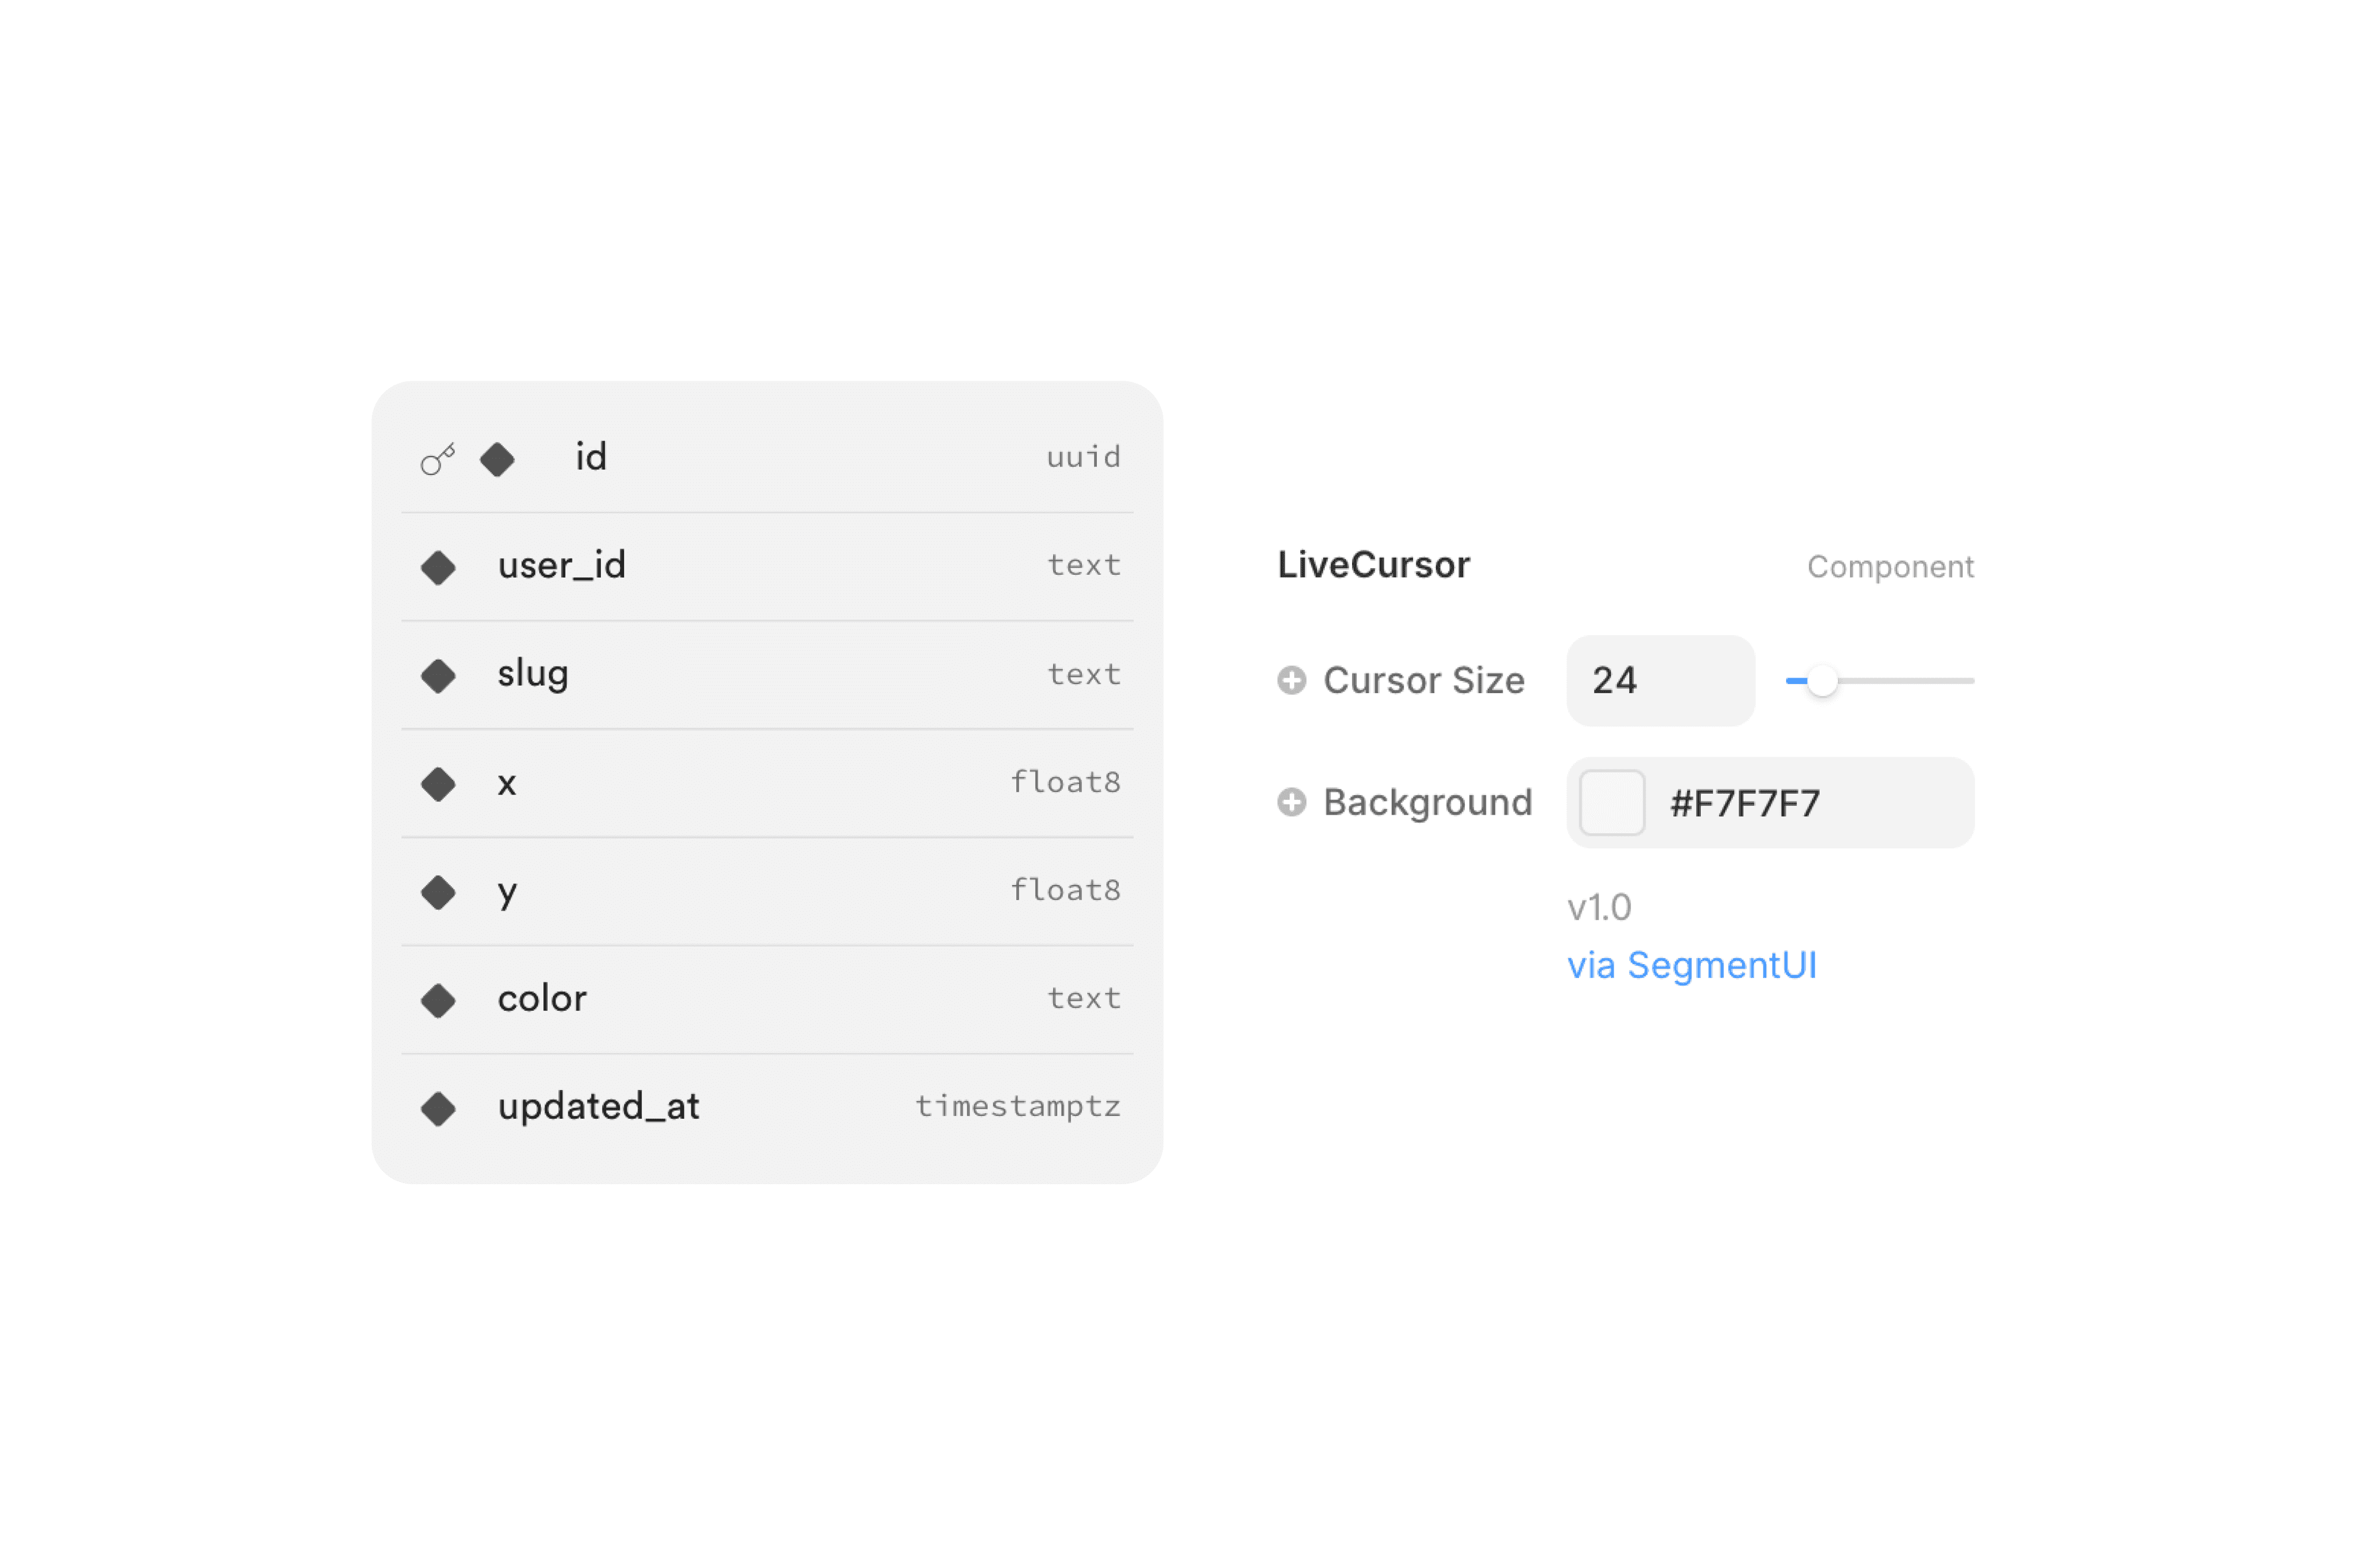Click the diamond icon next to x
The image size is (2380, 1565).
coord(438,784)
